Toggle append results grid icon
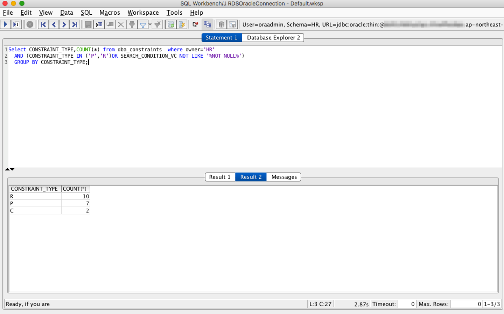The width and height of the screenshot is (504, 314). [208, 24]
